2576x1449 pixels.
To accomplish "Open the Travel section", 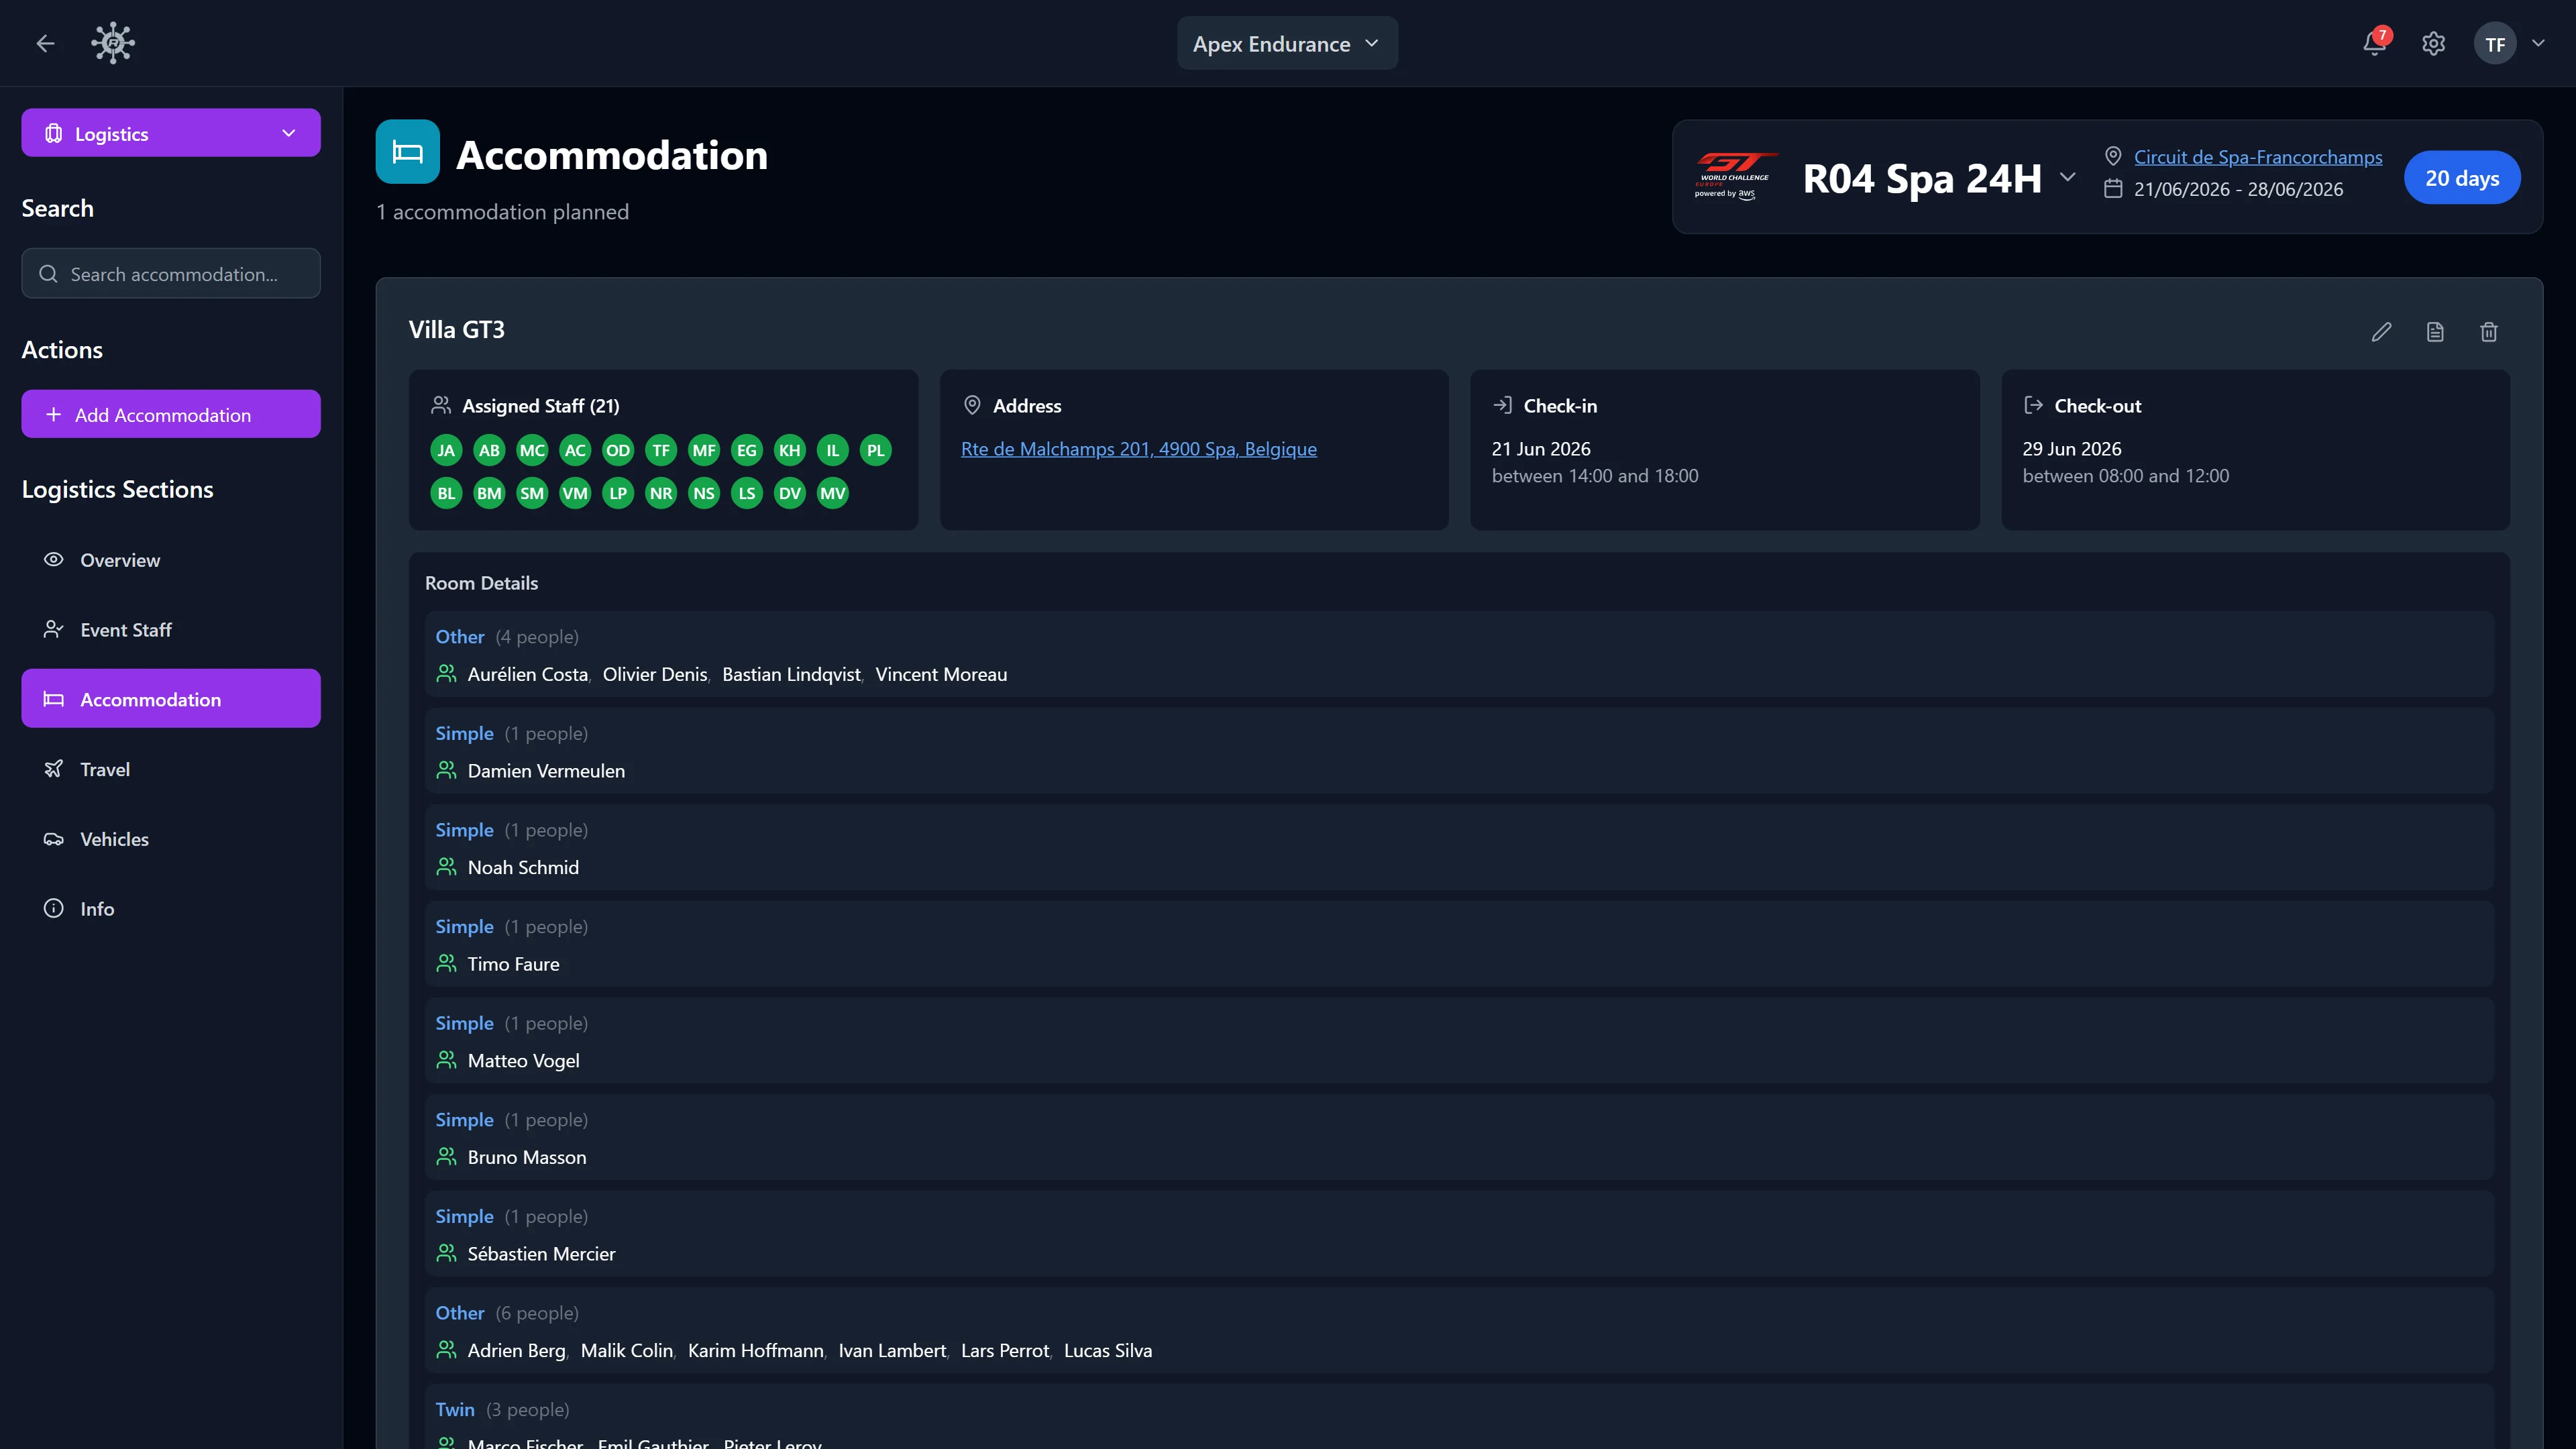I will [x=171, y=768].
